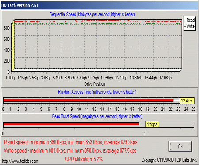
Task: Click the 1mbps burst speed value label
Action: point(152,124)
